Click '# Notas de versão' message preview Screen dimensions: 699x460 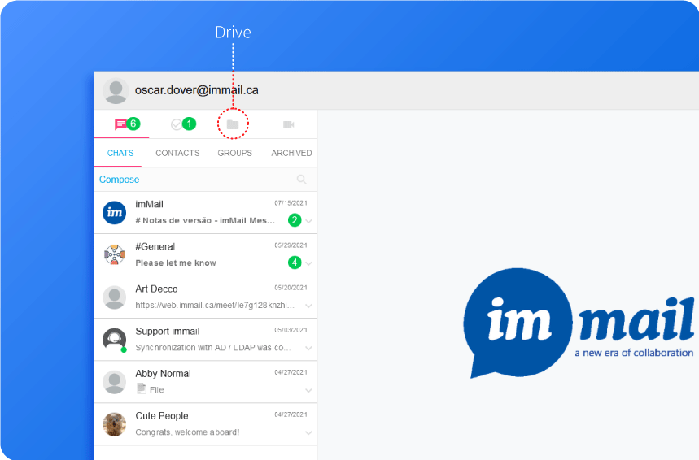coord(205,220)
